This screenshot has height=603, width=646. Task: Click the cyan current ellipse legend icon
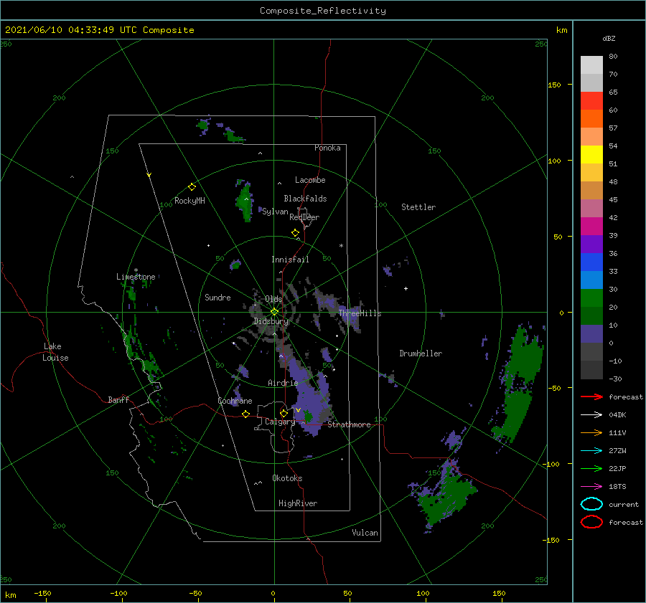pos(591,504)
